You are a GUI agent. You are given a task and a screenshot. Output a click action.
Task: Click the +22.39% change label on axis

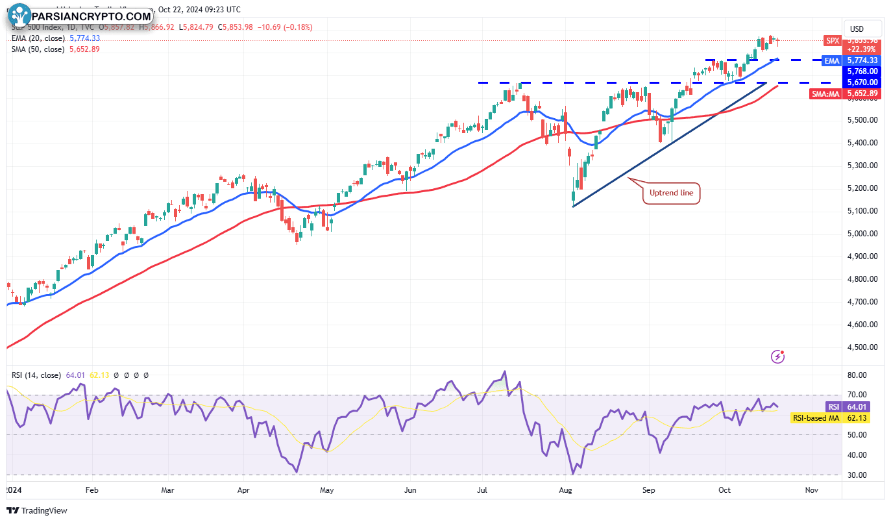coord(862,49)
